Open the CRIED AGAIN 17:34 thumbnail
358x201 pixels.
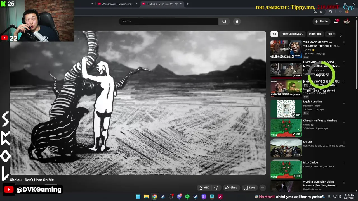click(286, 49)
